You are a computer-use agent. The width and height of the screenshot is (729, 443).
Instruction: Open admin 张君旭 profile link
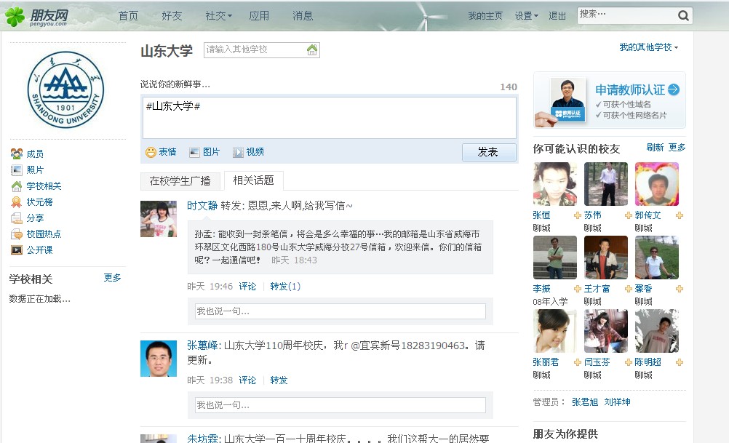[x=585, y=402]
